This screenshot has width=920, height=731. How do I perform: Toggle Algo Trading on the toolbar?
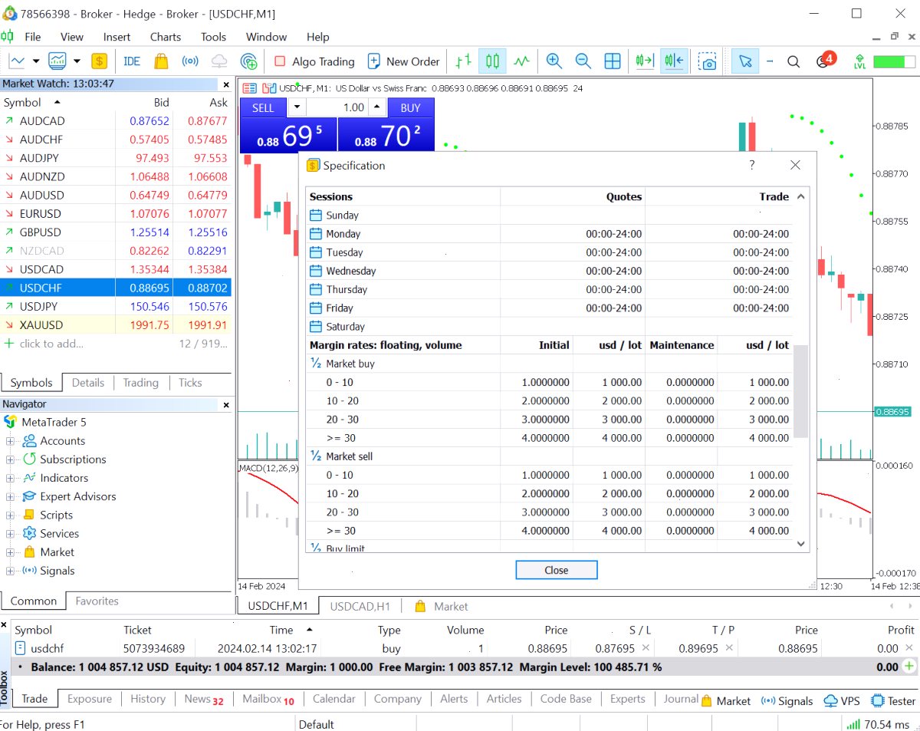pyautogui.click(x=314, y=61)
